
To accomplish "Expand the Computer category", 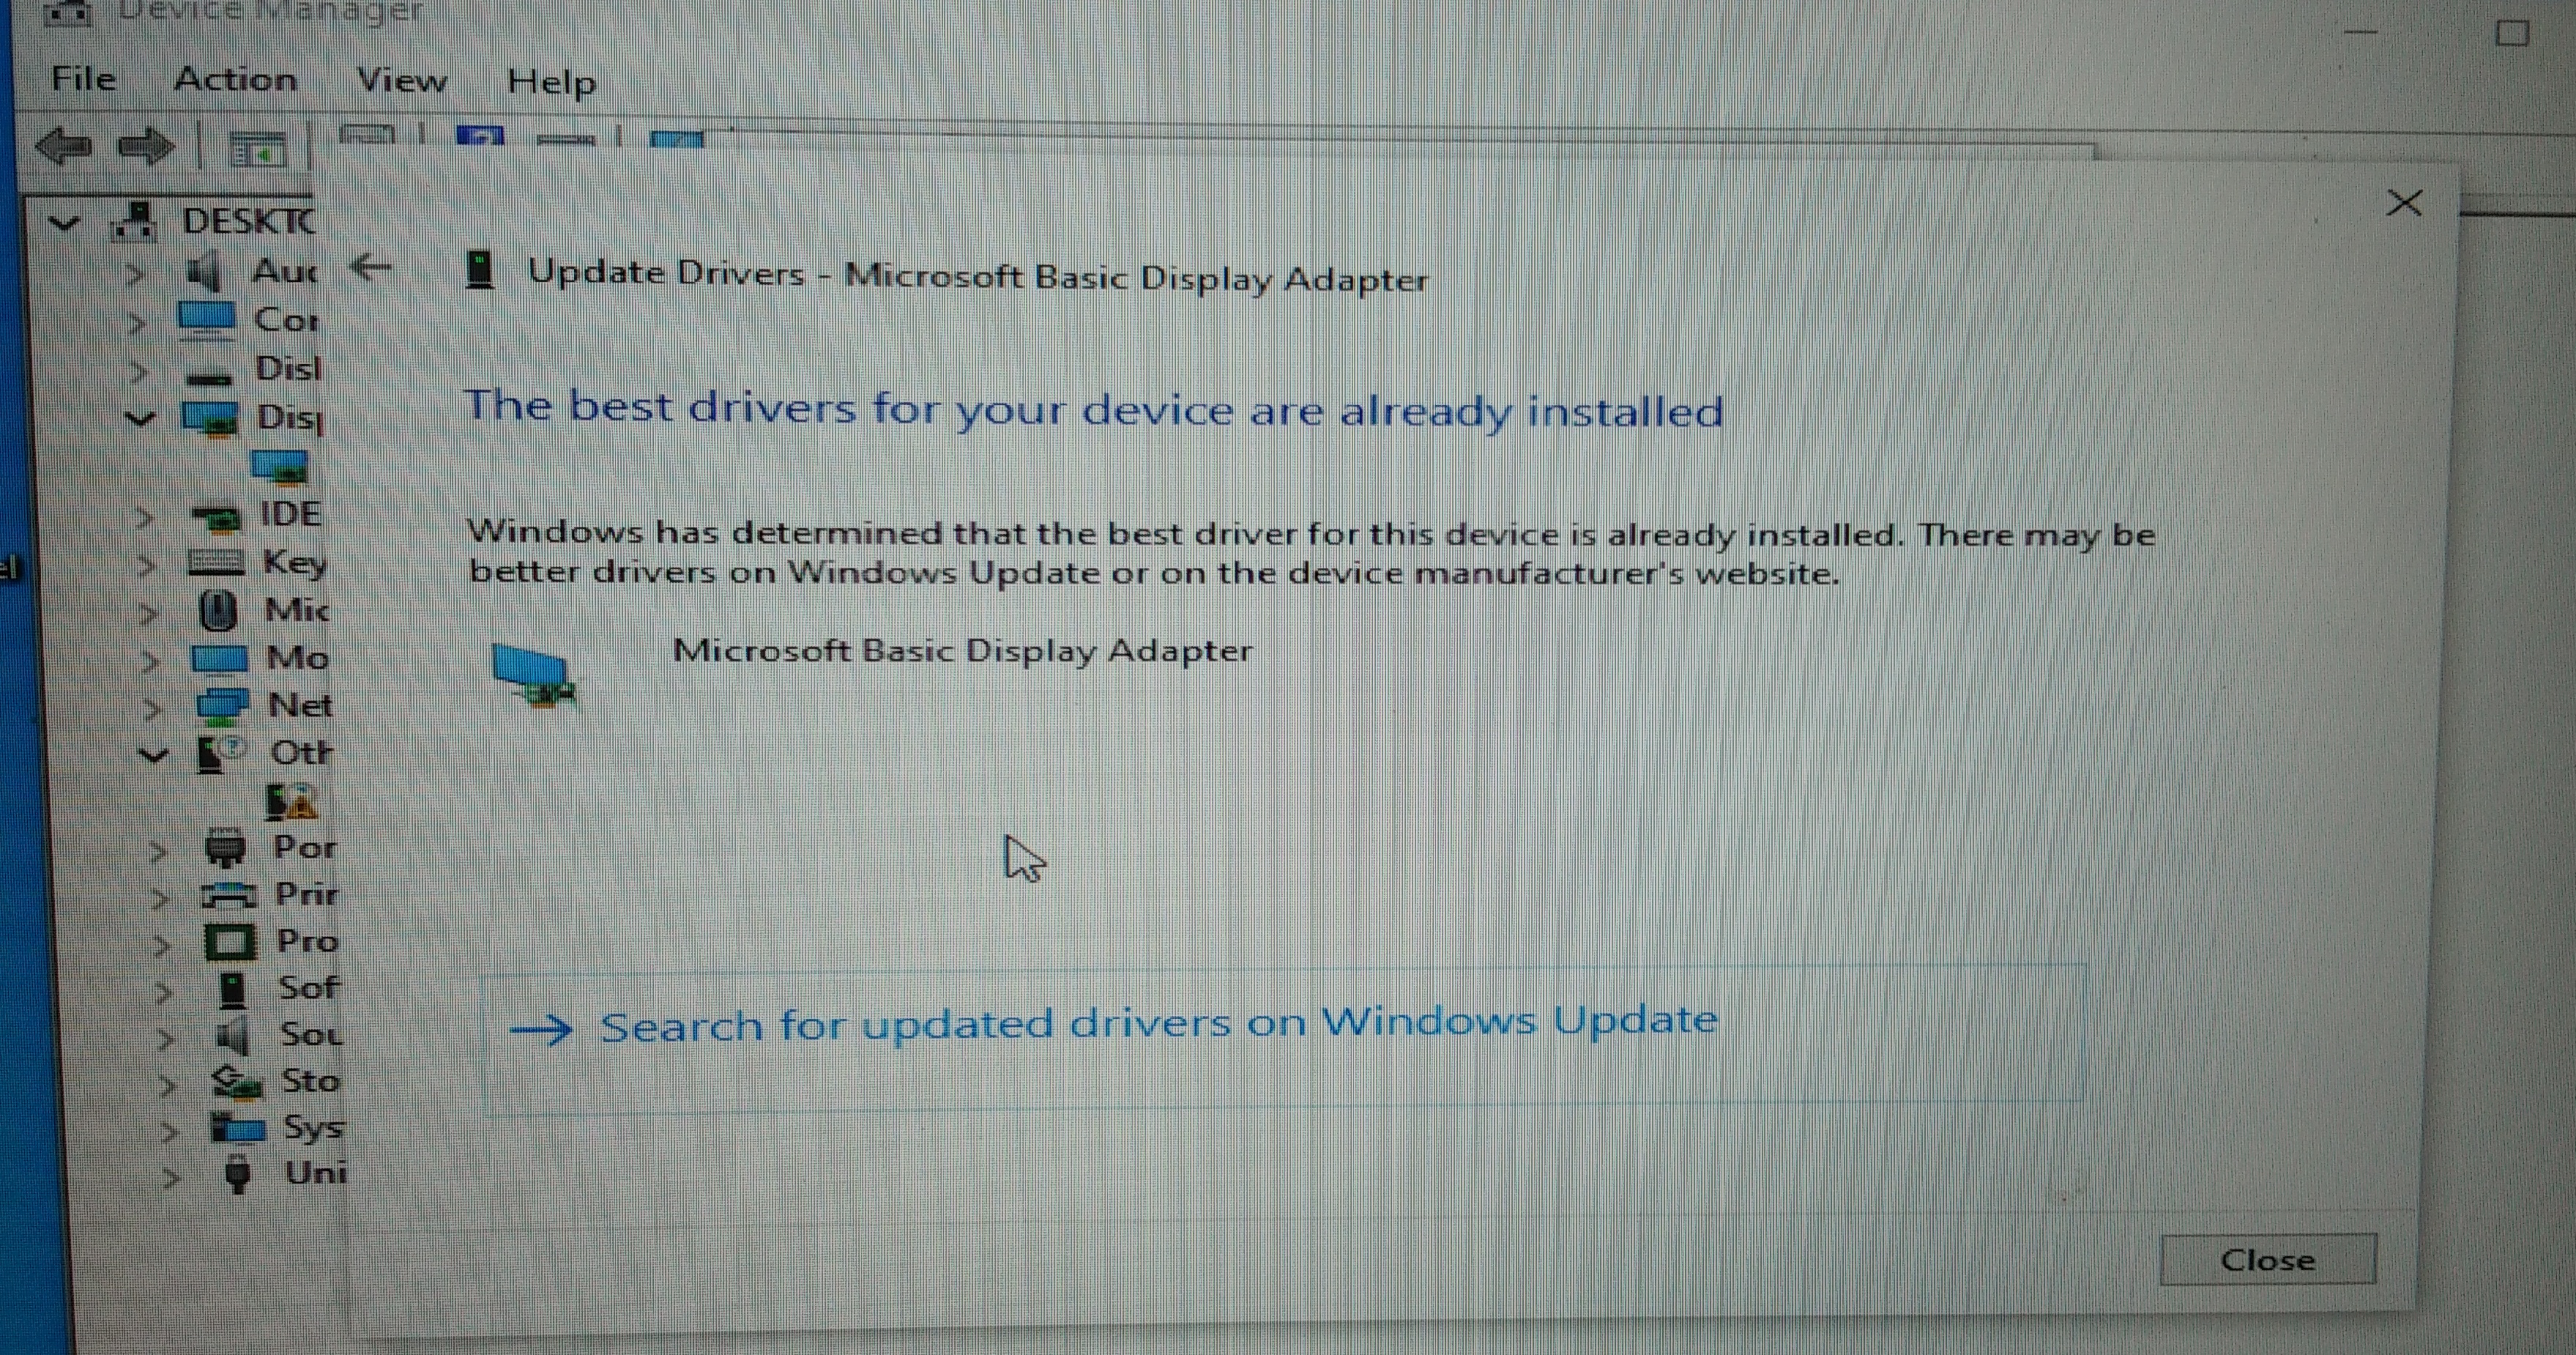I will click(137, 322).
